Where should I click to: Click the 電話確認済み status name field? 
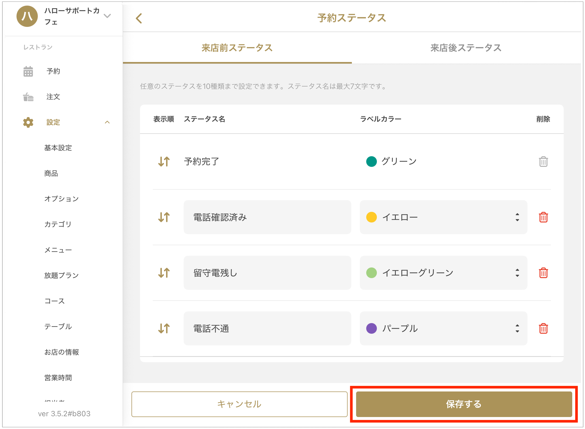click(267, 217)
